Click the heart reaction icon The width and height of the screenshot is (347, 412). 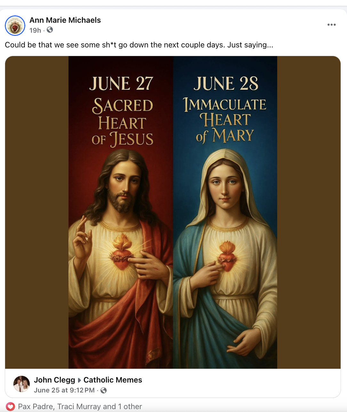pyautogui.click(x=11, y=407)
